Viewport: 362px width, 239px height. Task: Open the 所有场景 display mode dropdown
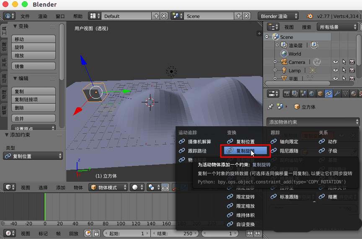337,27
